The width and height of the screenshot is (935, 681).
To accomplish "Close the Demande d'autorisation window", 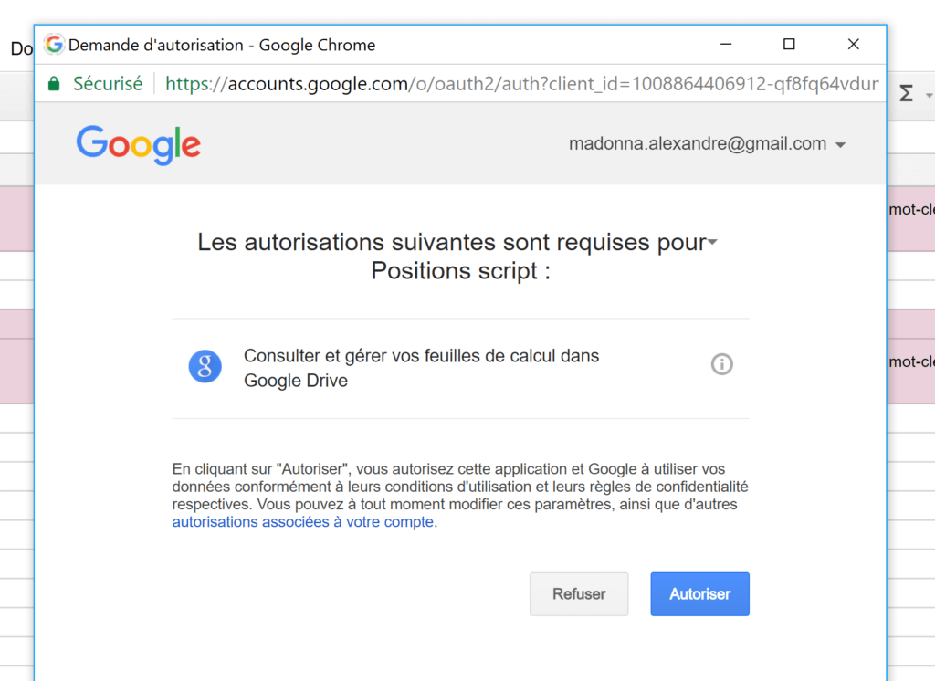I will [853, 44].
